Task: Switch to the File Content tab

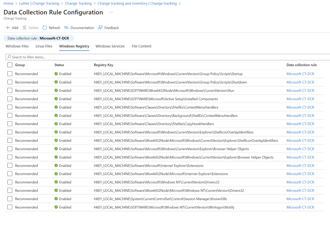Action: [142, 46]
